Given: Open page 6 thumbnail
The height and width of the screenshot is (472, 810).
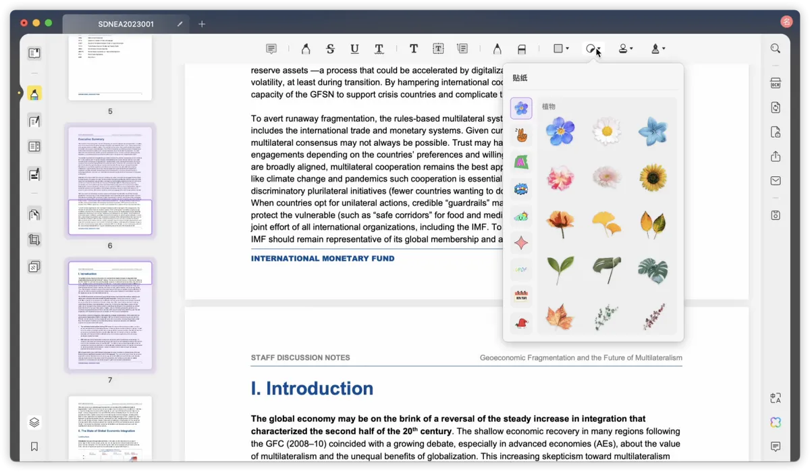Looking at the screenshot, I should pos(110,181).
